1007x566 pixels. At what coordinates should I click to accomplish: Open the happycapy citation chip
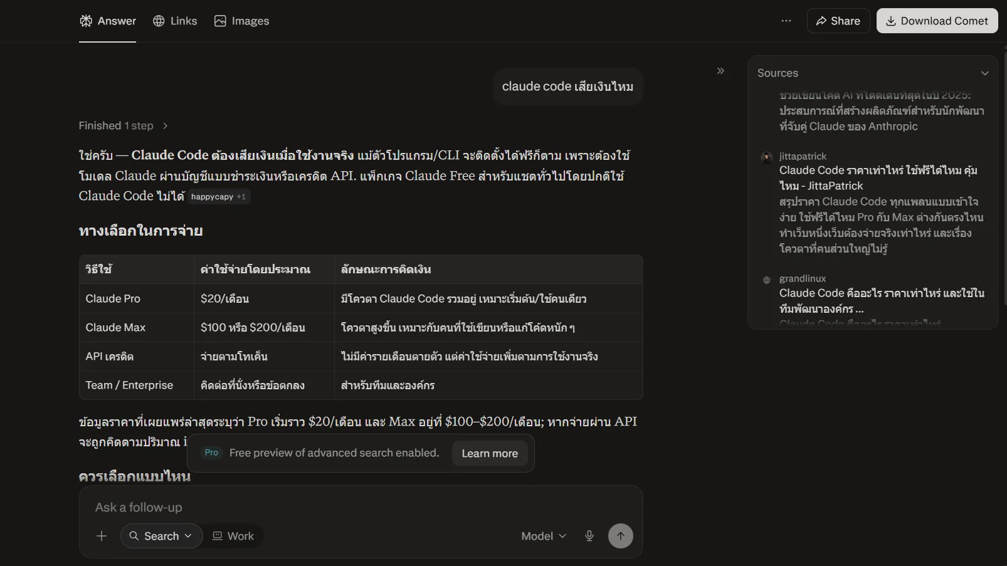(219, 197)
